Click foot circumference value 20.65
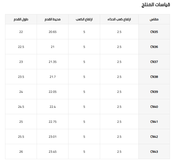Image resolution: width=174 pixels, height=161 pixels. click(52, 32)
